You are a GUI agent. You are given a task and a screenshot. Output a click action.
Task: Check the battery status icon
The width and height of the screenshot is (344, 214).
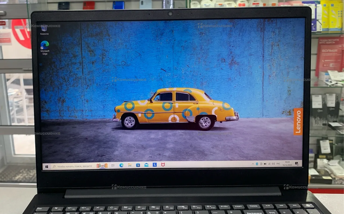pos(265,164)
